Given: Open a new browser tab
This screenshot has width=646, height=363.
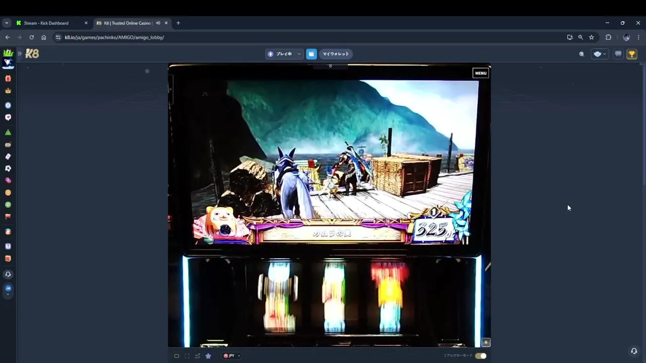Looking at the screenshot, I should tap(178, 23).
